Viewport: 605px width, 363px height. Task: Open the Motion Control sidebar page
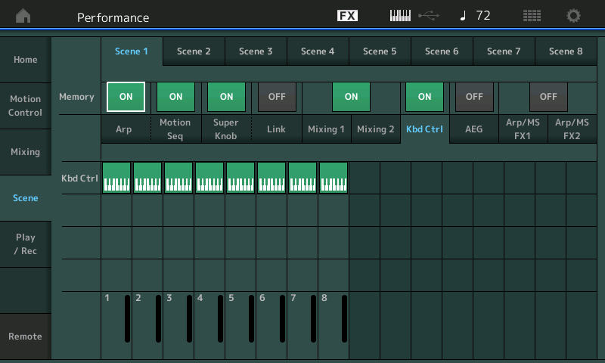tap(26, 106)
